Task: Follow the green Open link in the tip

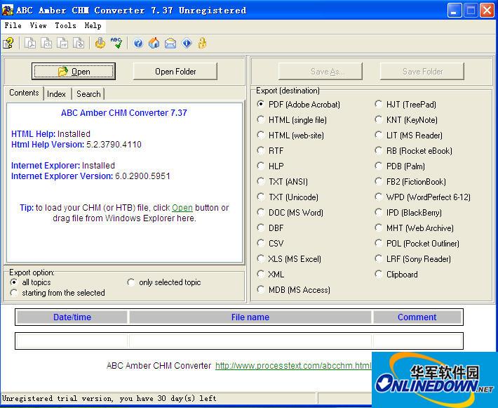Action: [182, 208]
